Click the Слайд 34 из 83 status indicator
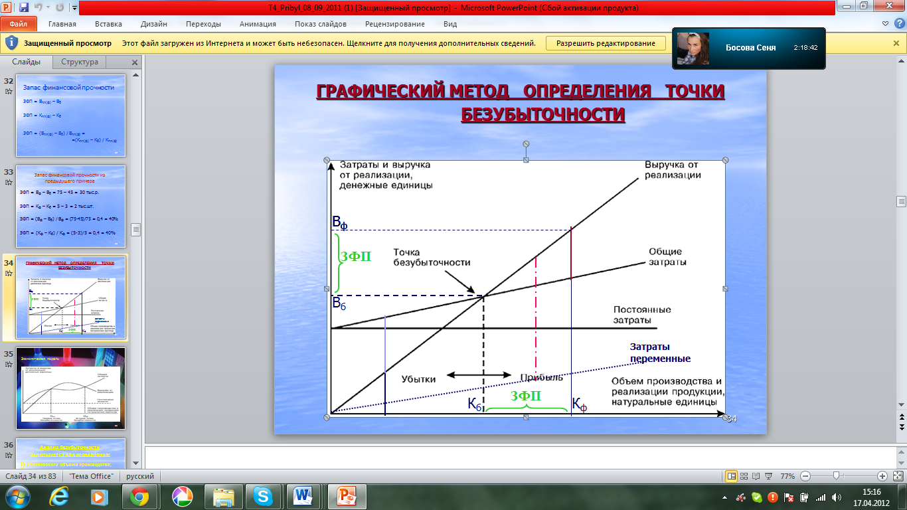 31,476
